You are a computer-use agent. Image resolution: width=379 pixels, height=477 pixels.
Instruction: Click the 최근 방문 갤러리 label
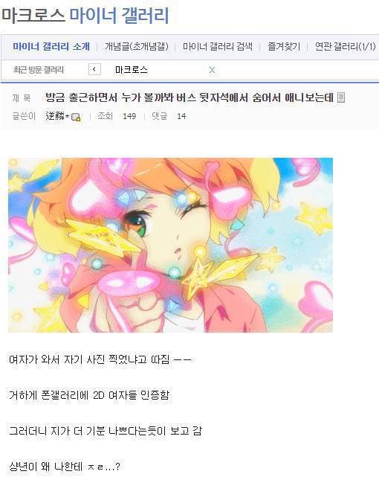point(38,70)
